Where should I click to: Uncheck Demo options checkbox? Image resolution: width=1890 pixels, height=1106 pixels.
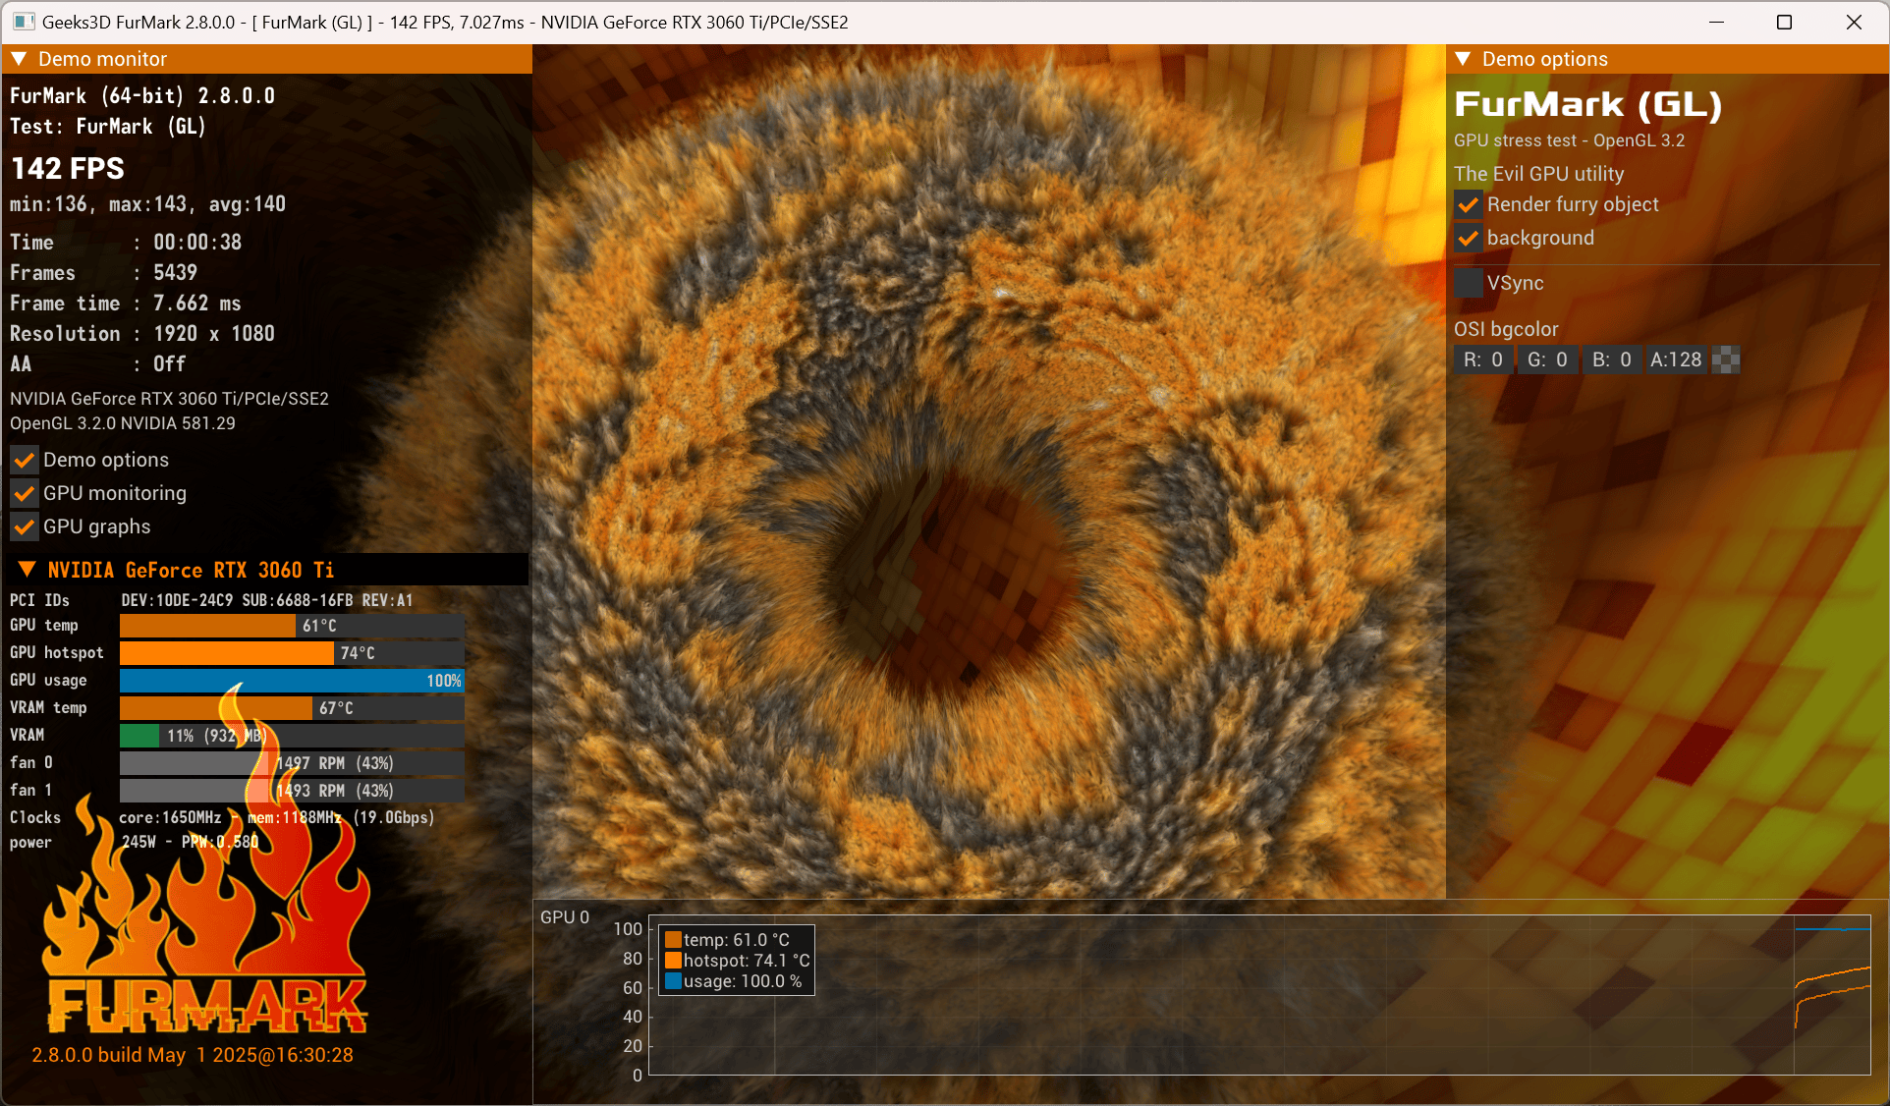point(25,460)
